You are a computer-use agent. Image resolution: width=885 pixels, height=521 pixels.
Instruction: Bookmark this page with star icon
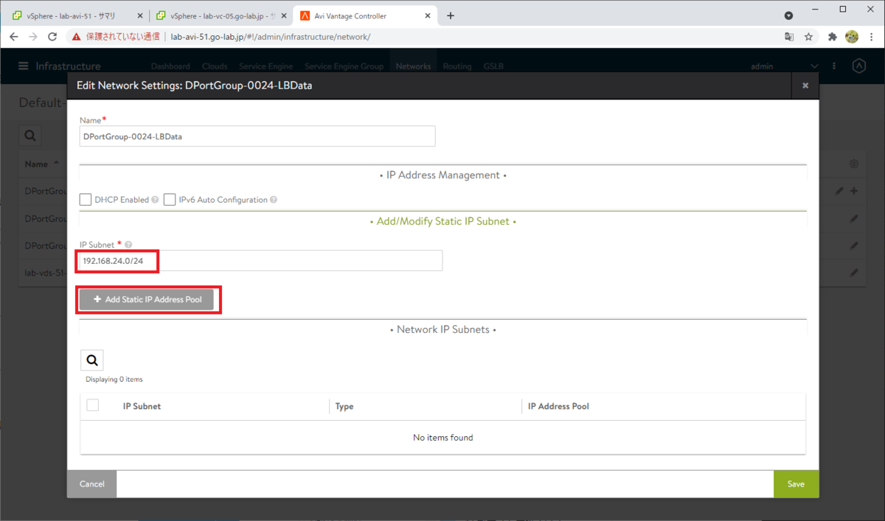pos(809,36)
